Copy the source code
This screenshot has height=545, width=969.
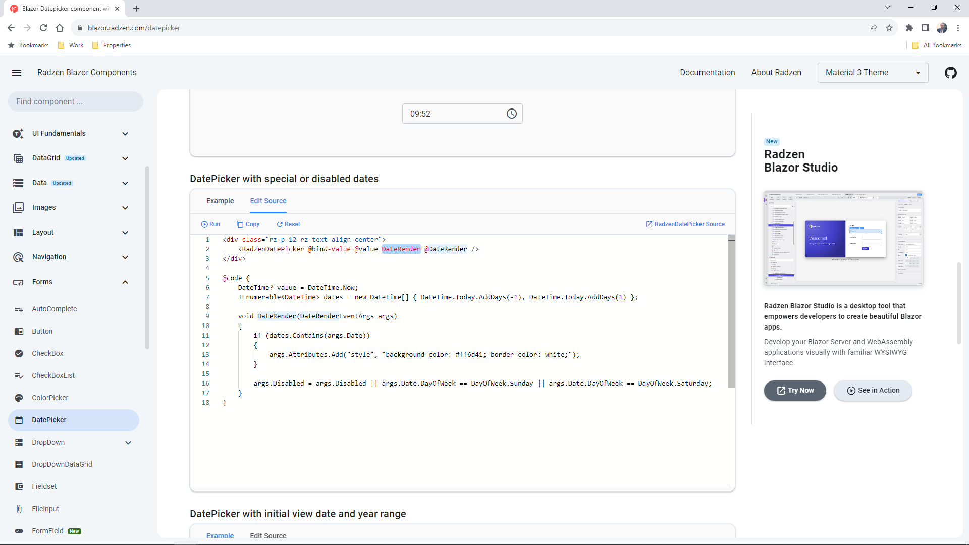point(248,224)
